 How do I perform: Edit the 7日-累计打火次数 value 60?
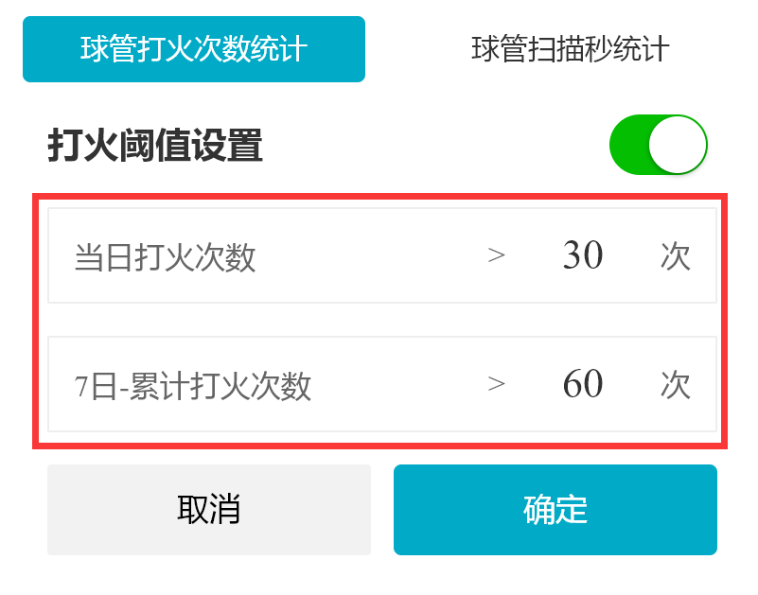coord(582,384)
